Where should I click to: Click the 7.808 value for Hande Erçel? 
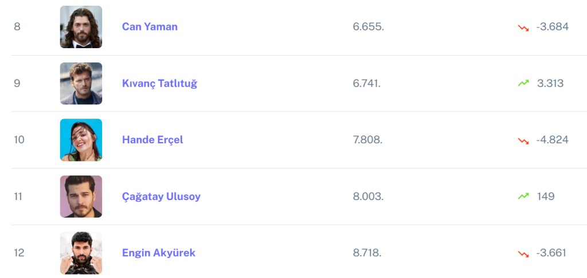tap(368, 140)
